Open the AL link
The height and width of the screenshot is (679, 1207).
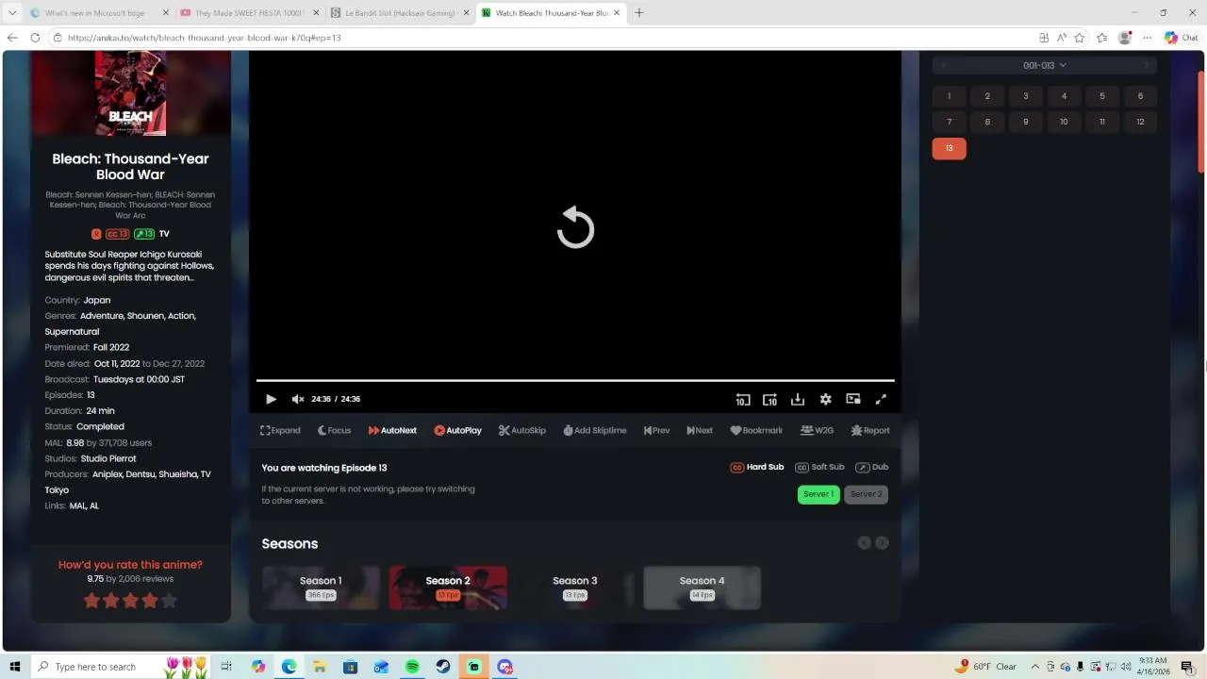(94, 505)
